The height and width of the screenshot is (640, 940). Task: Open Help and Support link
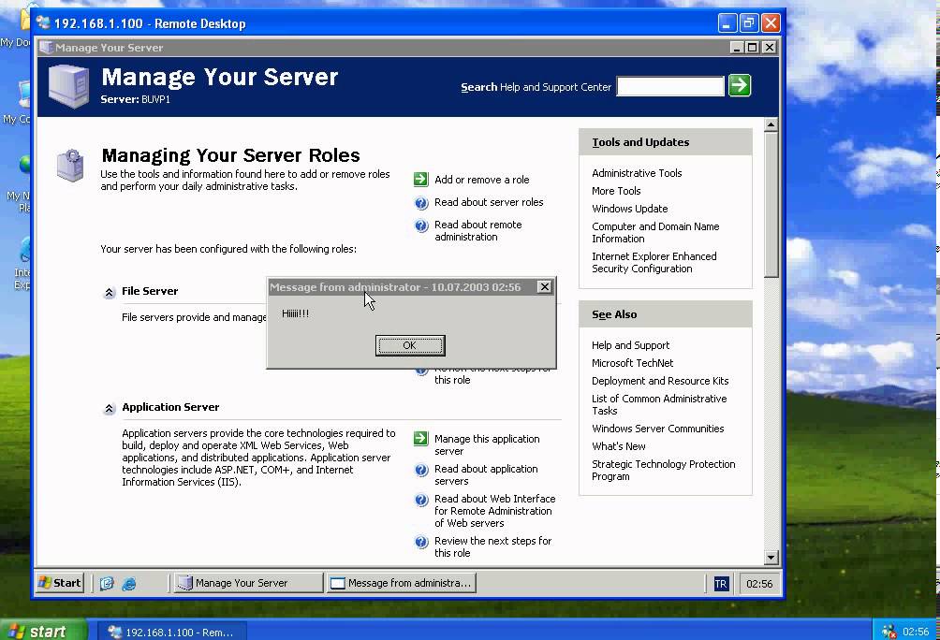(x=631, y=345)
